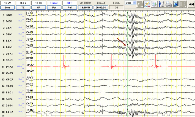Open the Ref reference selector

70,7
